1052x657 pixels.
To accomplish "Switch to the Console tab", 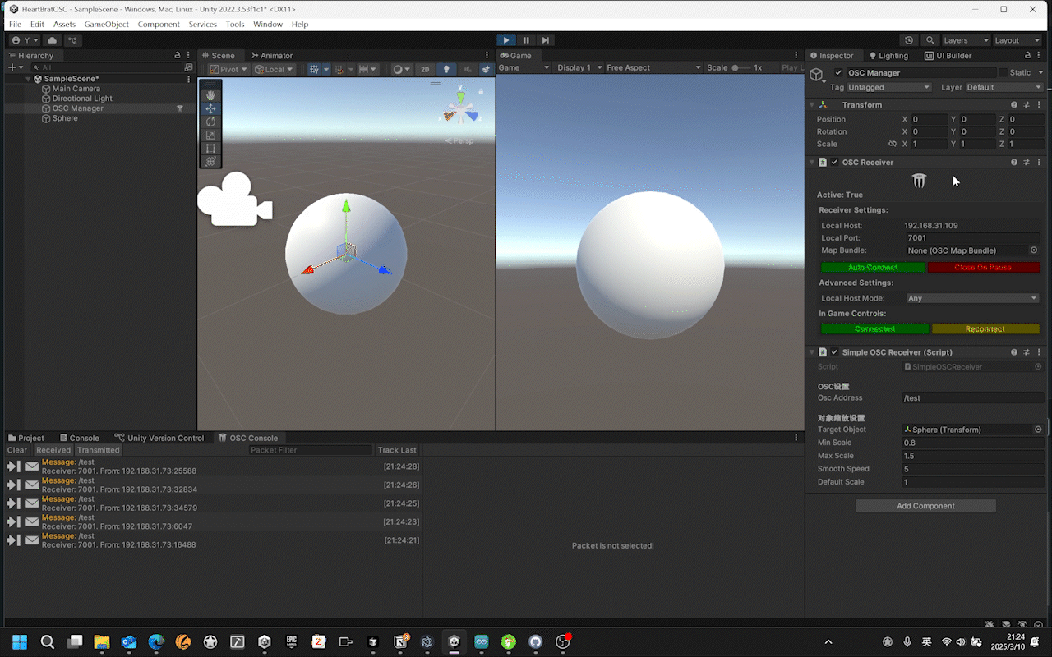I will click(x=78, y=438).
